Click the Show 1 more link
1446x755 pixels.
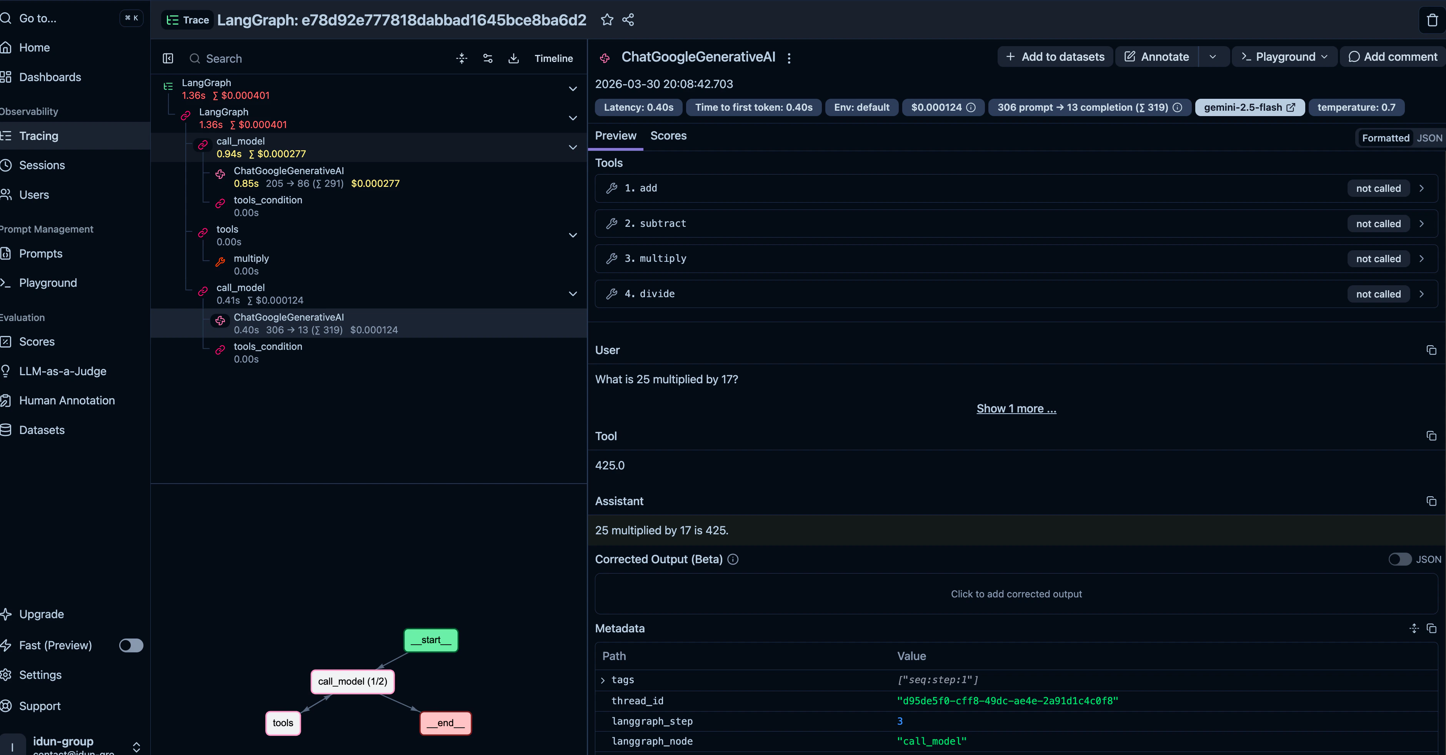pos(1016,408)
